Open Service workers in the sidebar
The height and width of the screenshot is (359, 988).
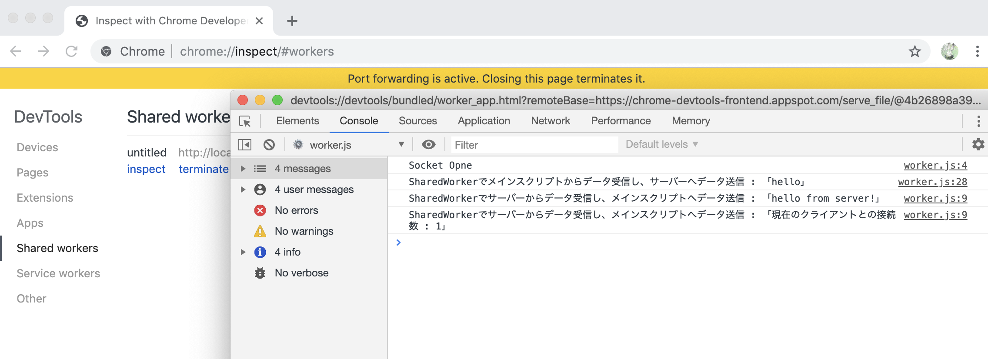pos(58,273)
